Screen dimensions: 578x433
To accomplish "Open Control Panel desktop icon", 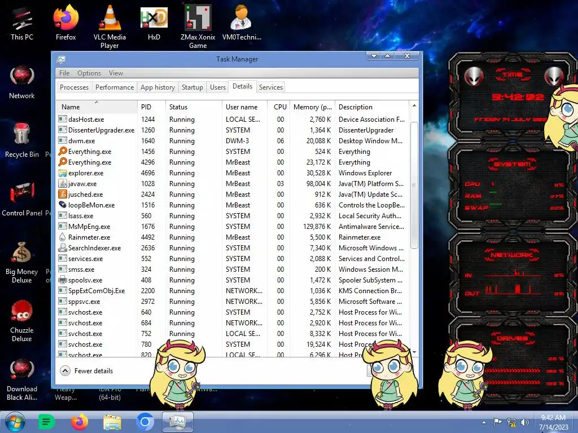I will point(22,199).
